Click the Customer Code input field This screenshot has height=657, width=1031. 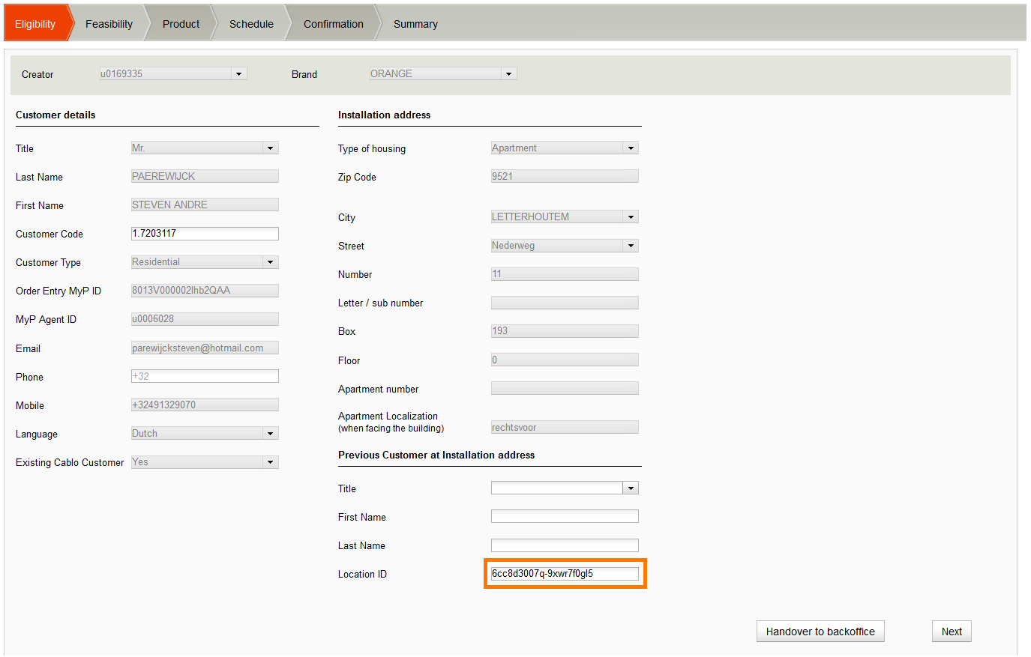204,234
